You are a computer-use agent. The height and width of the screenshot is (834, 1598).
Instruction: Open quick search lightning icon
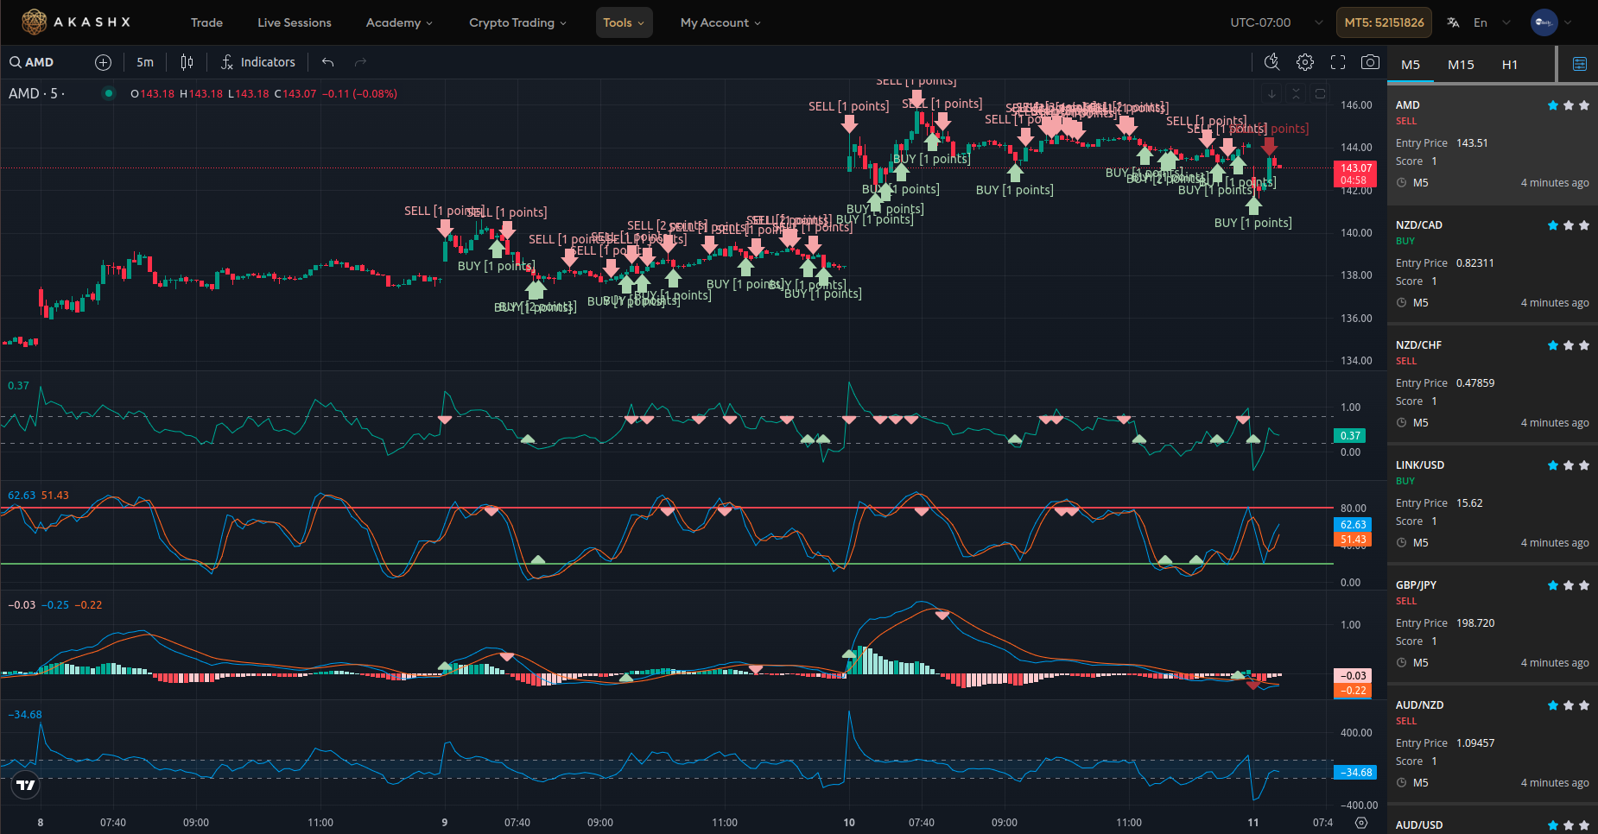click(x=1271, y=62)
